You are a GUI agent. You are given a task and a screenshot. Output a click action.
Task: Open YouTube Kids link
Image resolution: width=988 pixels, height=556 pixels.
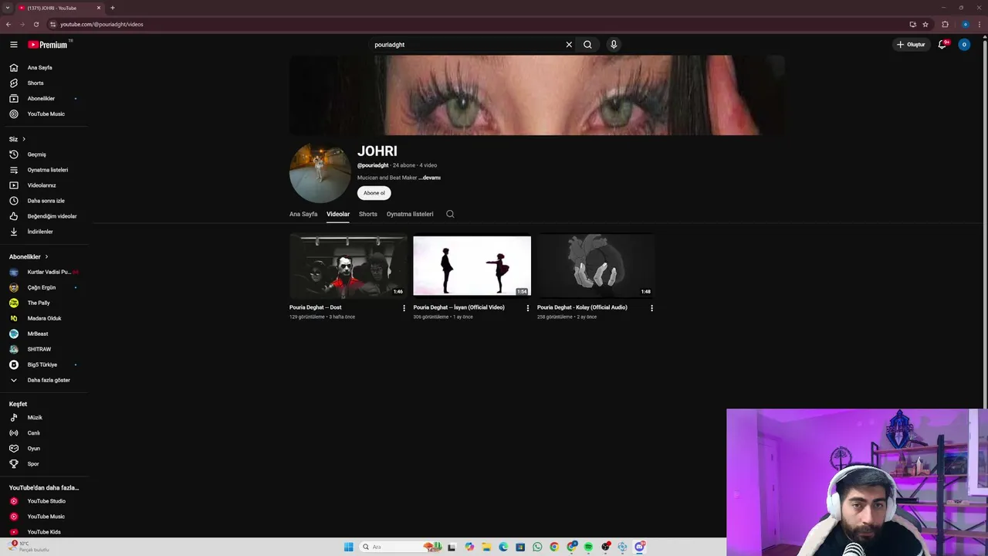click(x=44, y=532)
